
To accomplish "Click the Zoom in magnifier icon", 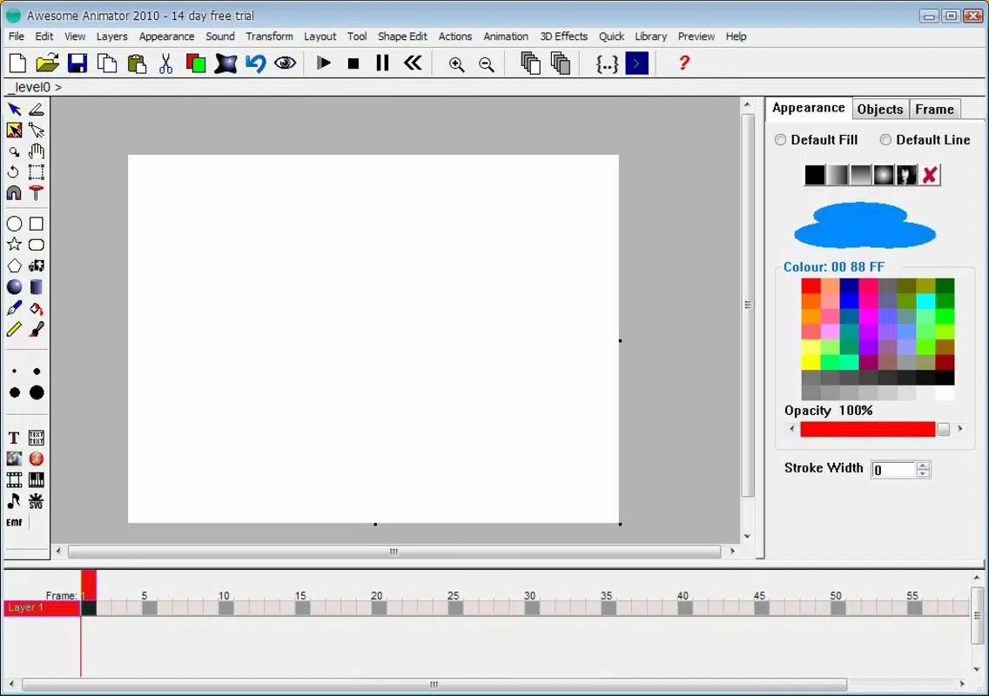I will point(456,64).
